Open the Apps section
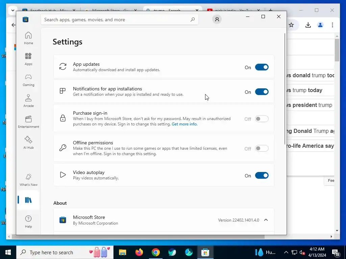 28,59
